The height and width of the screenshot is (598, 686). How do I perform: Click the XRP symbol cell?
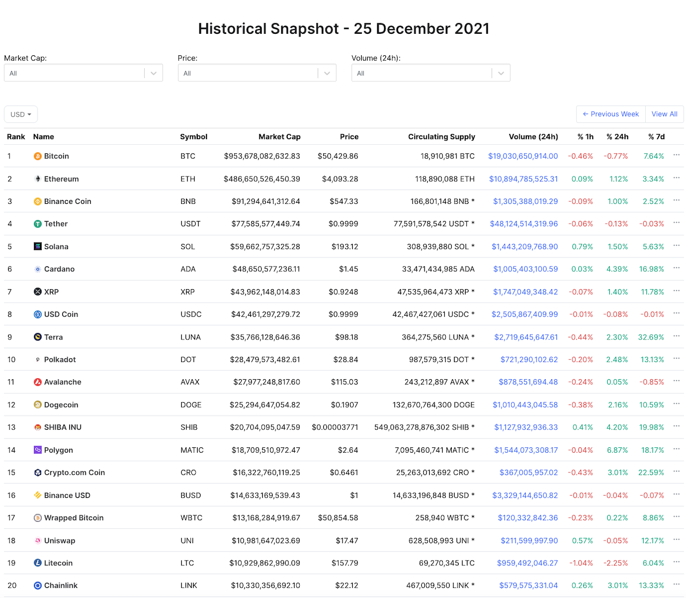[188, 292]
